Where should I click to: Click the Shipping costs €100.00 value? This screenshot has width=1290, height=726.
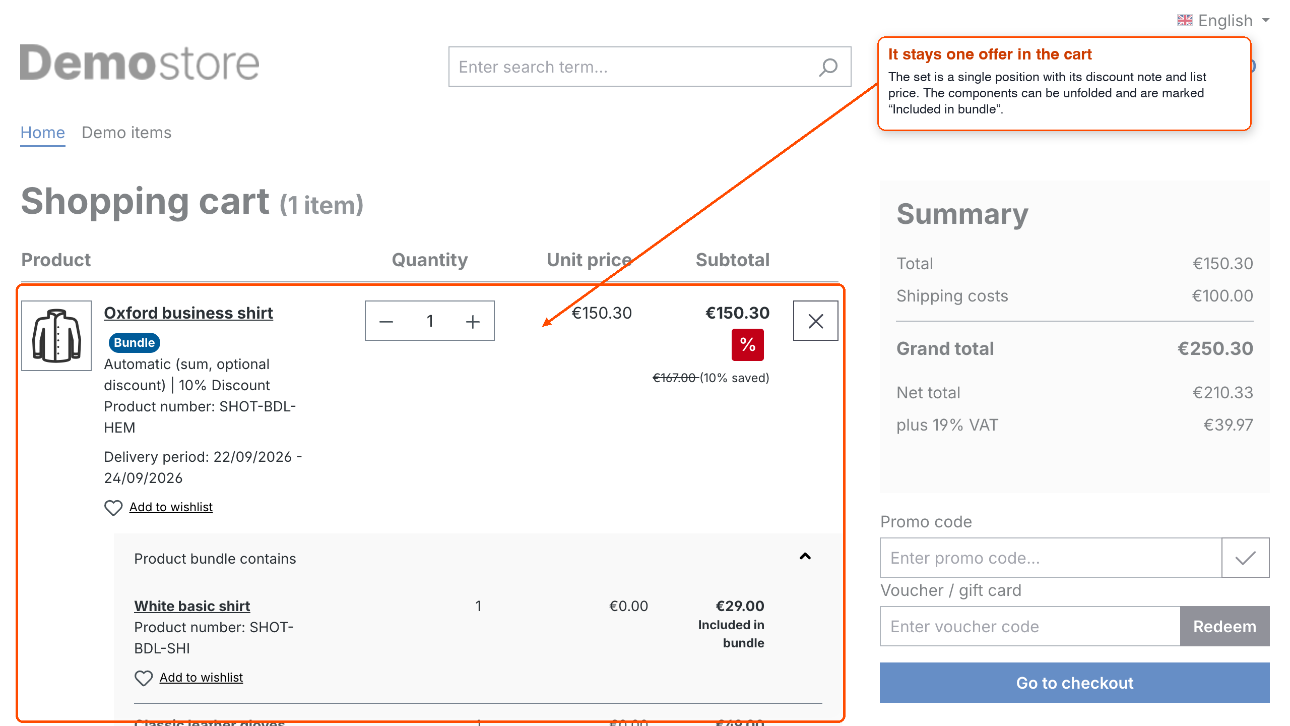click(x=1222, y=296)
